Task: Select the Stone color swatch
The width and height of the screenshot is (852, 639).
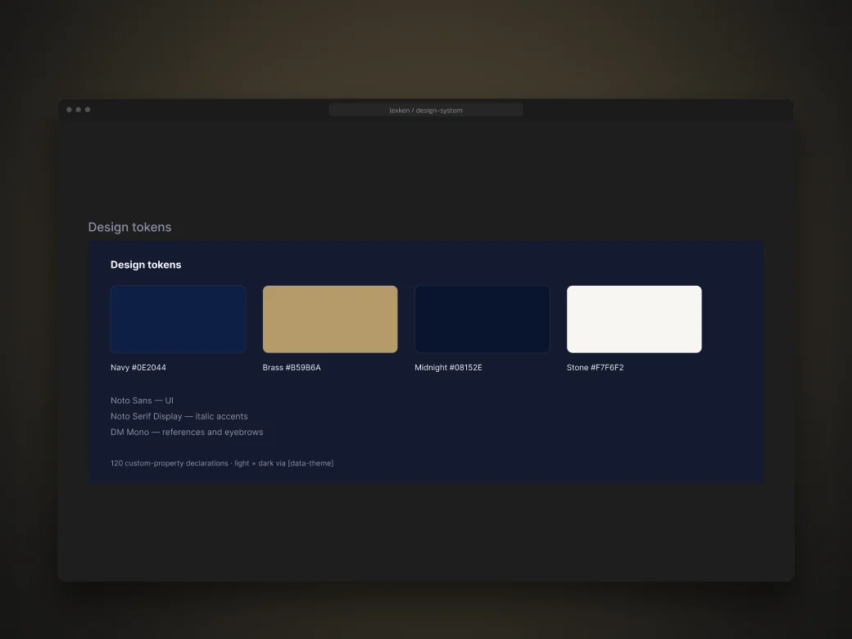Action: (634, 319)
